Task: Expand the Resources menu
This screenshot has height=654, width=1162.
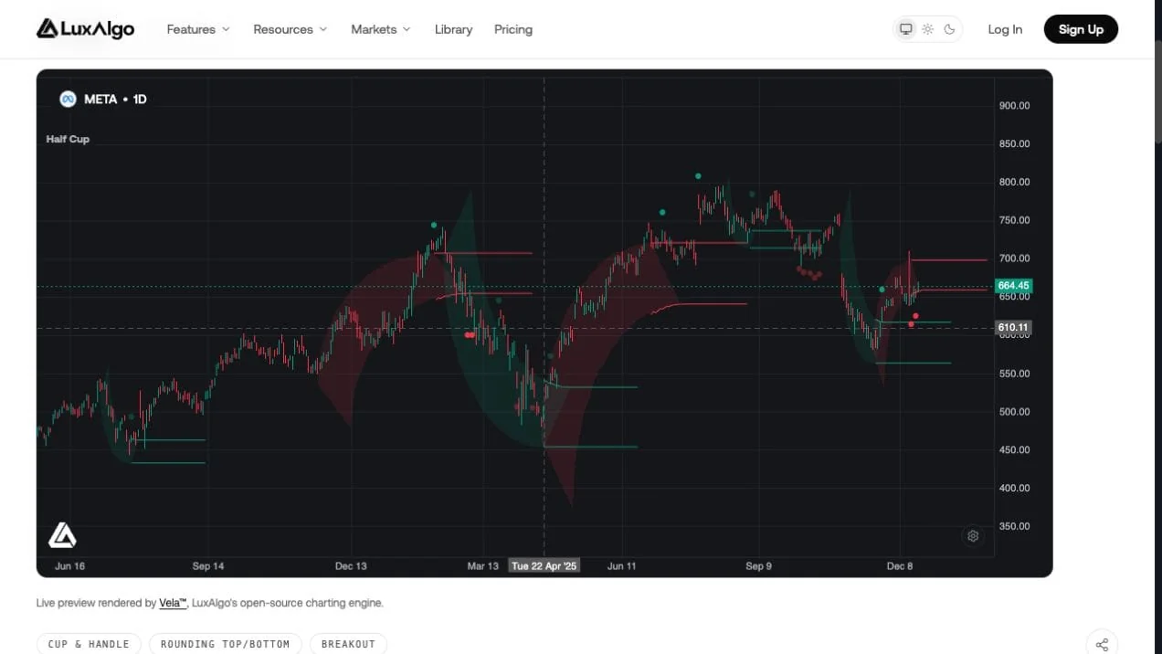Action: click(290, 29)
